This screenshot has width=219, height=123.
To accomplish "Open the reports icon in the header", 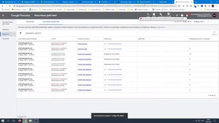I will click(154, 14).
